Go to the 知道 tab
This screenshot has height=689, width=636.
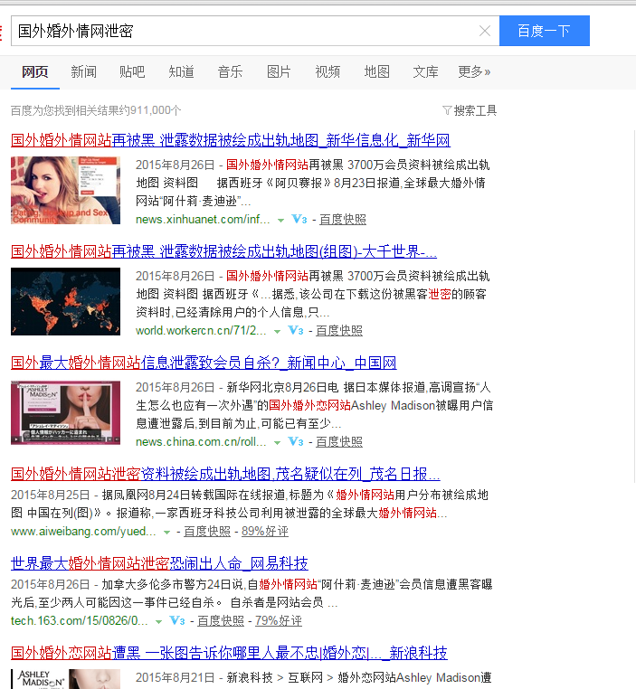coord(181,71)
